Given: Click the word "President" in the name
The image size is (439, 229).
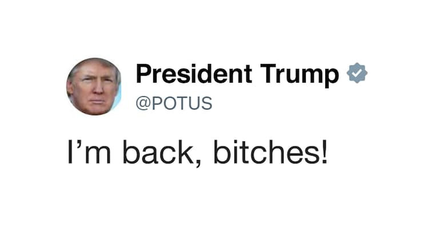Looking at the screenshot, I should (x=194, y=73).
